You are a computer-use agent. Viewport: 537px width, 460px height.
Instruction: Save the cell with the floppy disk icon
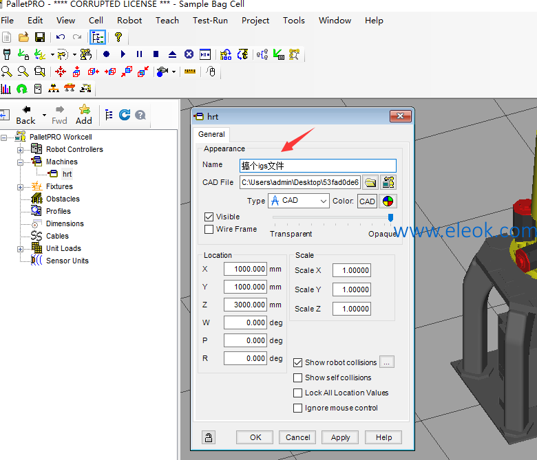[x=40, y=37]
